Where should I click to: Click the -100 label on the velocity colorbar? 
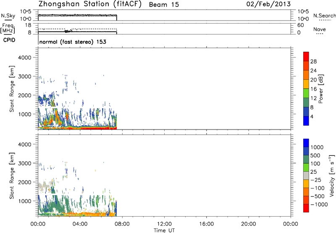(318, 188)
